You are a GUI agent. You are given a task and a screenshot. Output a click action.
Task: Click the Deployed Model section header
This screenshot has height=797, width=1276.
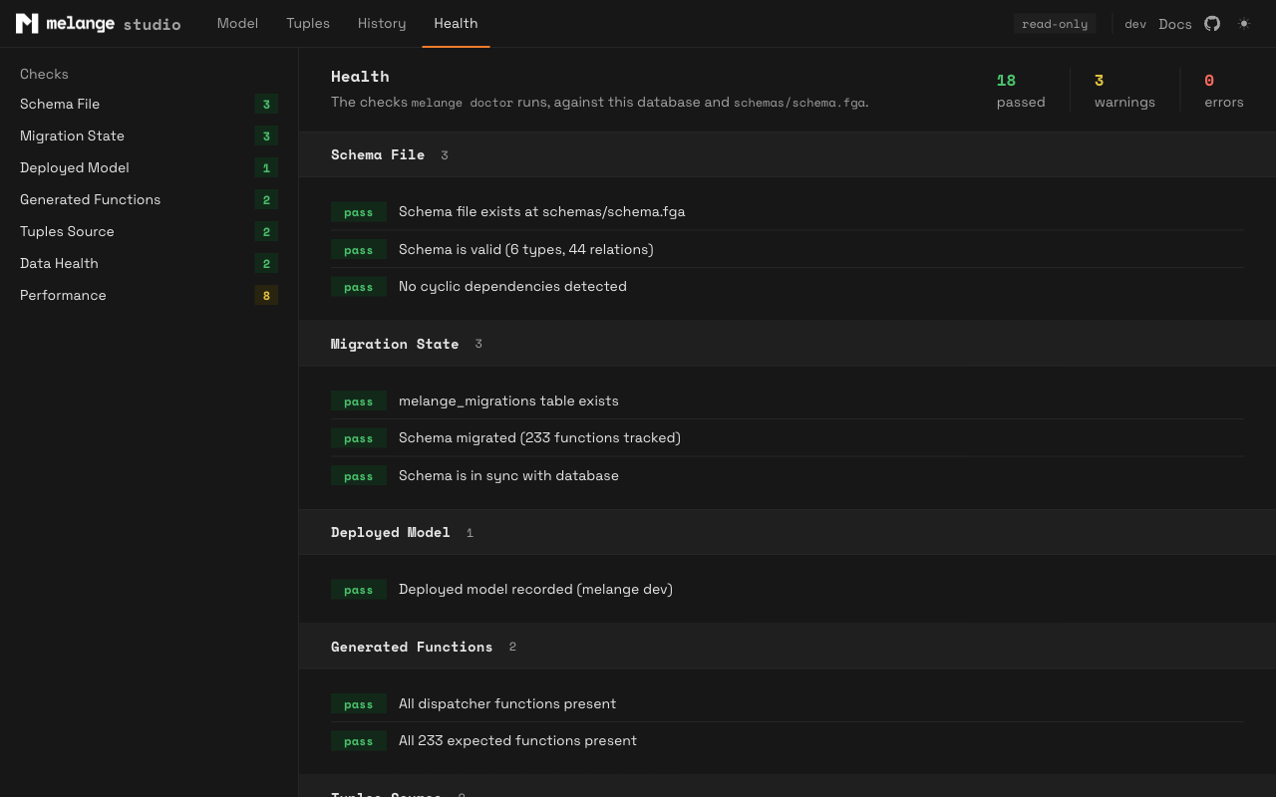tap(788, 532)
